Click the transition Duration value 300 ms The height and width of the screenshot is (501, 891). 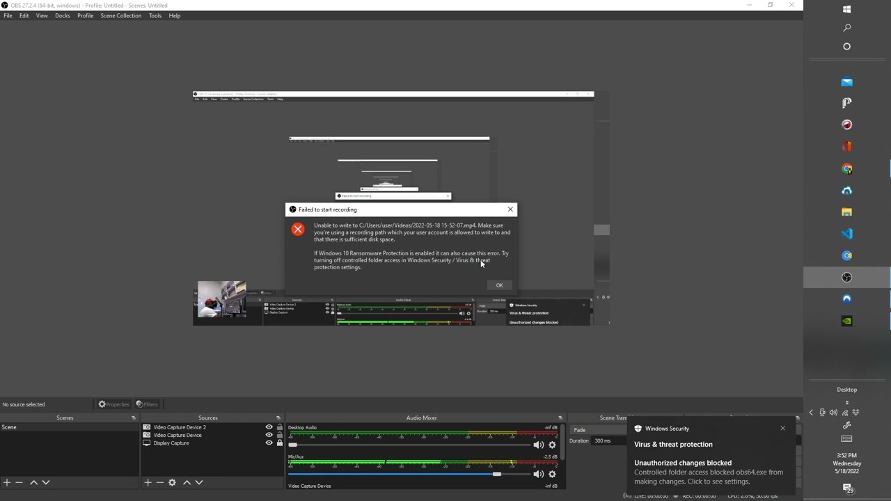(x=610, y=440)
